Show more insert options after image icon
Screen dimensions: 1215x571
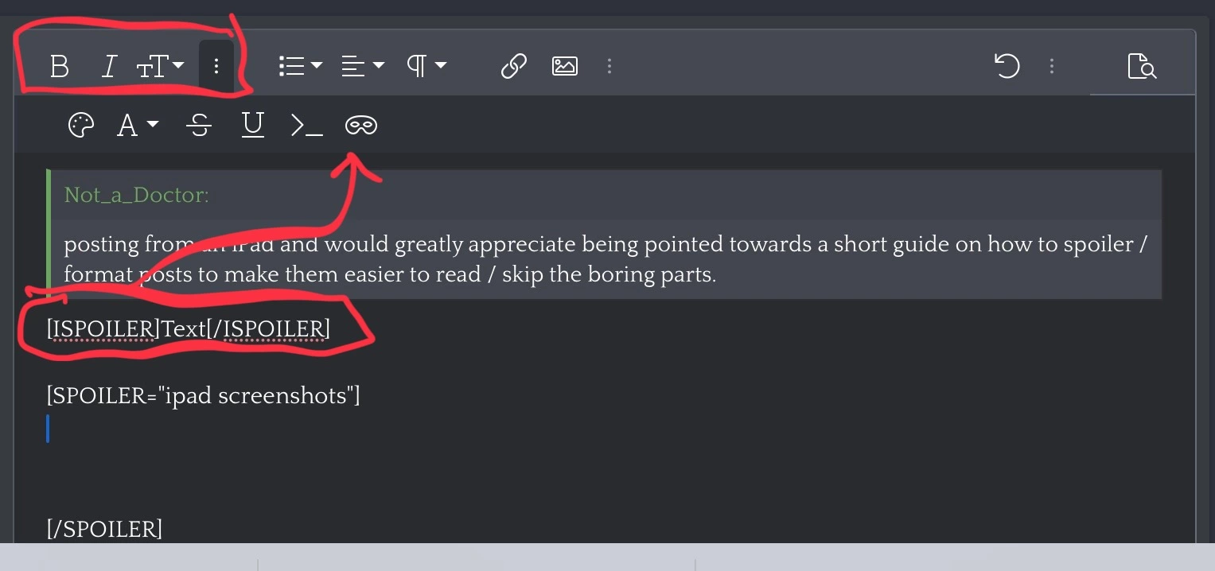609,66
